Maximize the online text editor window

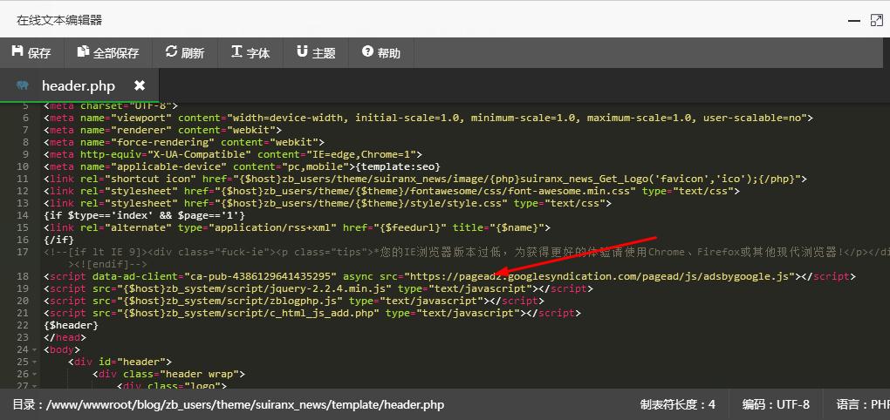tap(876, 19)
